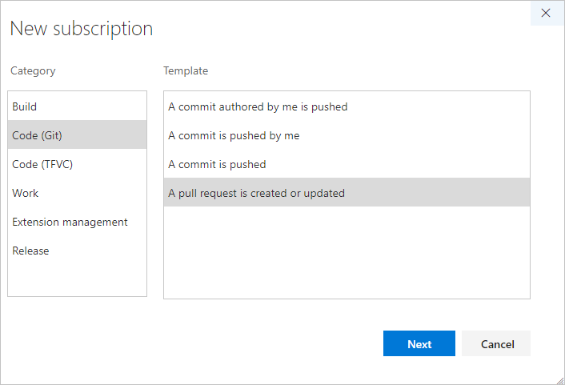The image size is (565, 385).
Task: Click the 'New subscription' dialog title
Action: point(81,29)
